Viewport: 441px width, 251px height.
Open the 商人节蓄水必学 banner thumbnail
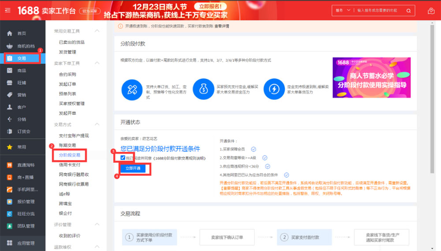pos(371,78)
